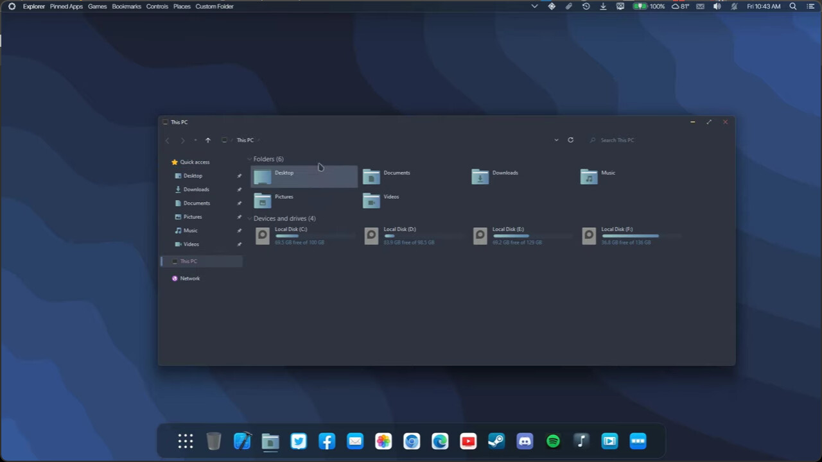This screenshot has height=462, width=822.
Task: Launch Microsoft Edge from the dock
Action: (440, 441)
